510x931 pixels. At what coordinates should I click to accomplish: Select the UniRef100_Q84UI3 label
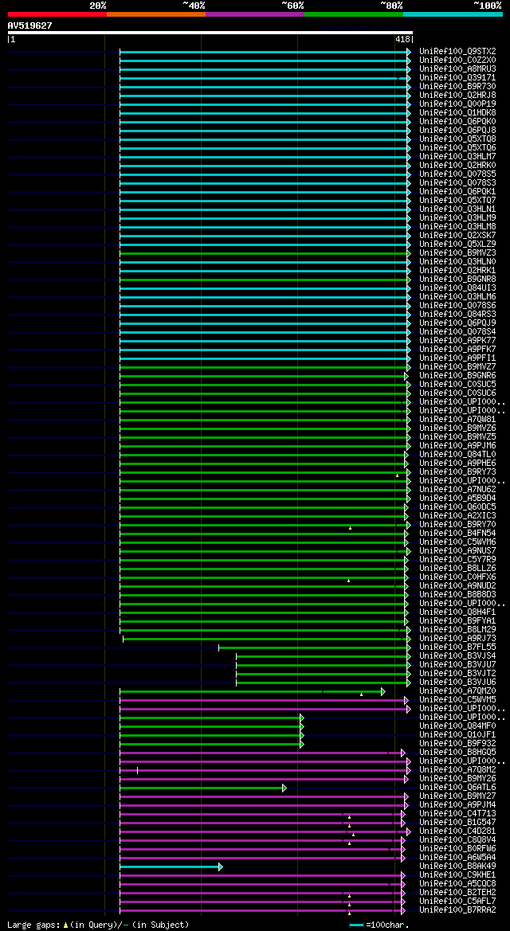pyautogui.click(x=457, y=288)
